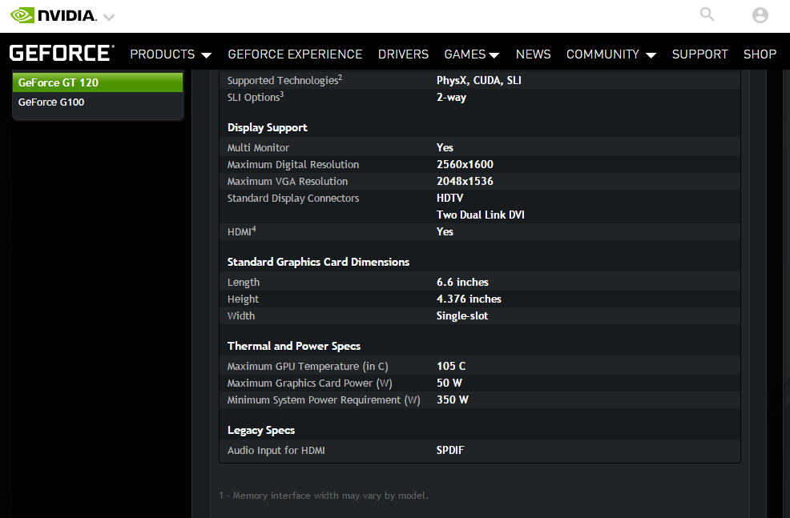Click the Standard Display Connectors label
Viewport: 790px width, 518px height.
point(292,199)
